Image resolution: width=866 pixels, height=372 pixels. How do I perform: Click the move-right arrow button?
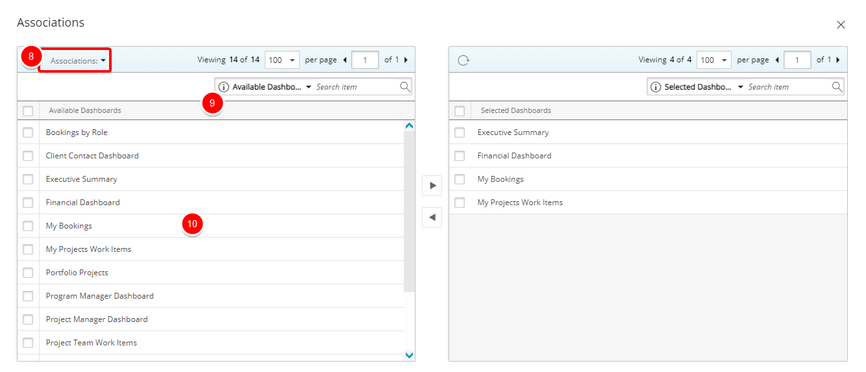pos(432,186)
